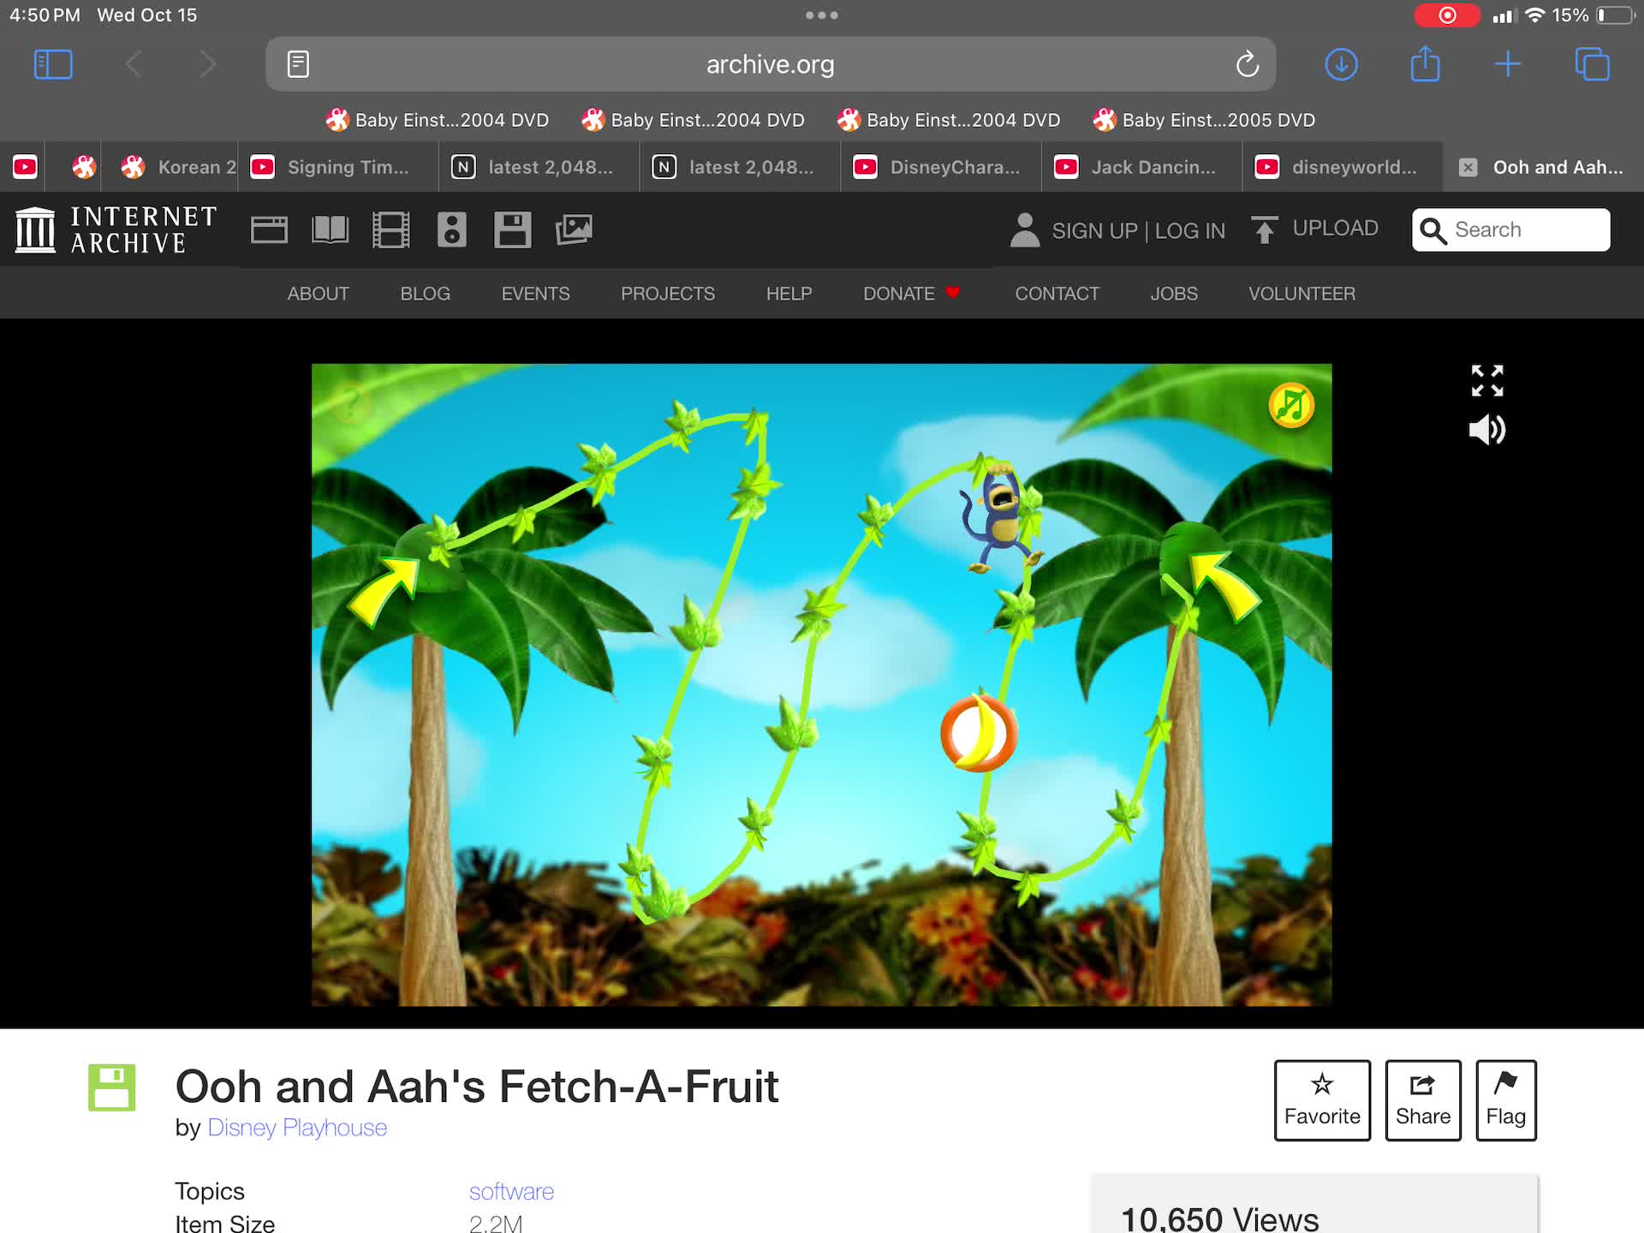This screenshot has height=1233, width=1644.
Task: Mute the emulator speaker volume icon
Action: click(x=1486, y=430)
